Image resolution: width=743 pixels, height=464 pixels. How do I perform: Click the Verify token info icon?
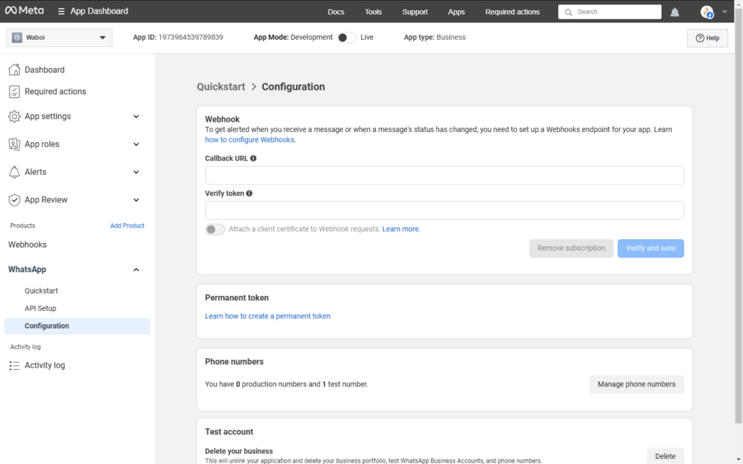tap(250, 194)
